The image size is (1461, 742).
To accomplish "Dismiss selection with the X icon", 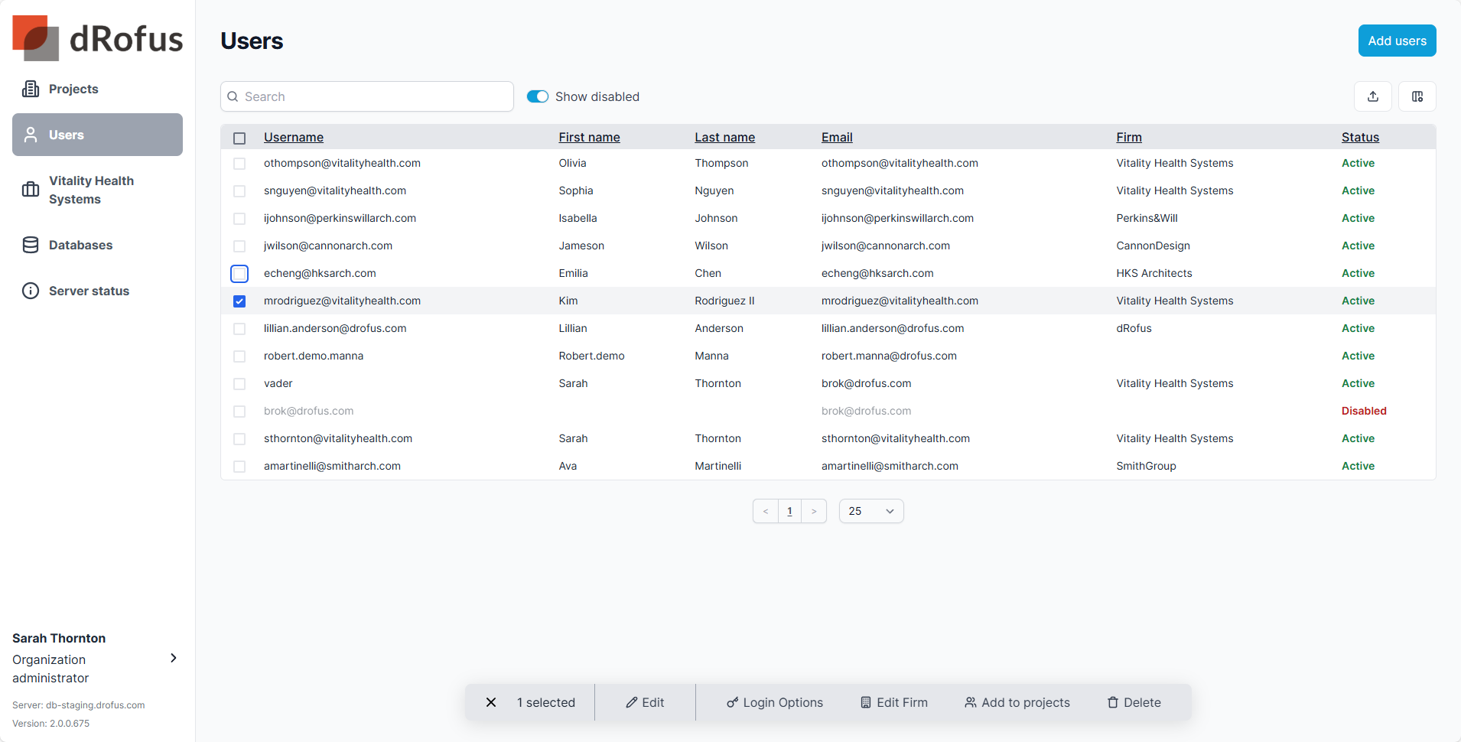I will pos(491,702).
